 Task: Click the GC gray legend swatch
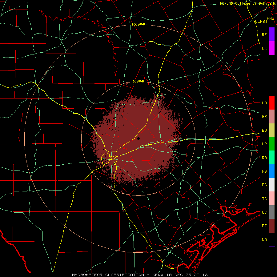(x=272, y=212)
